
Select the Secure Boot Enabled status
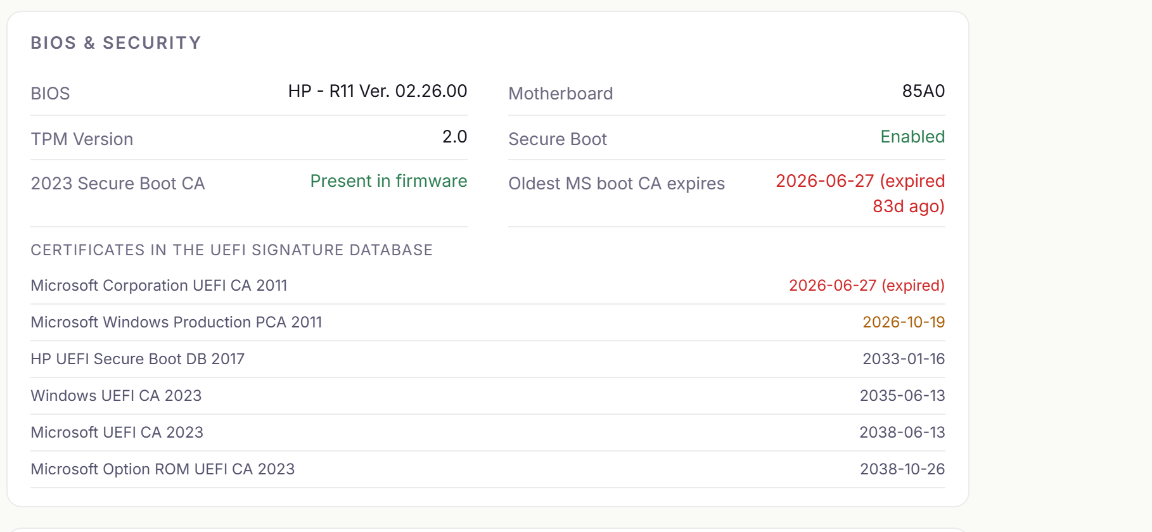click(912, 137)
